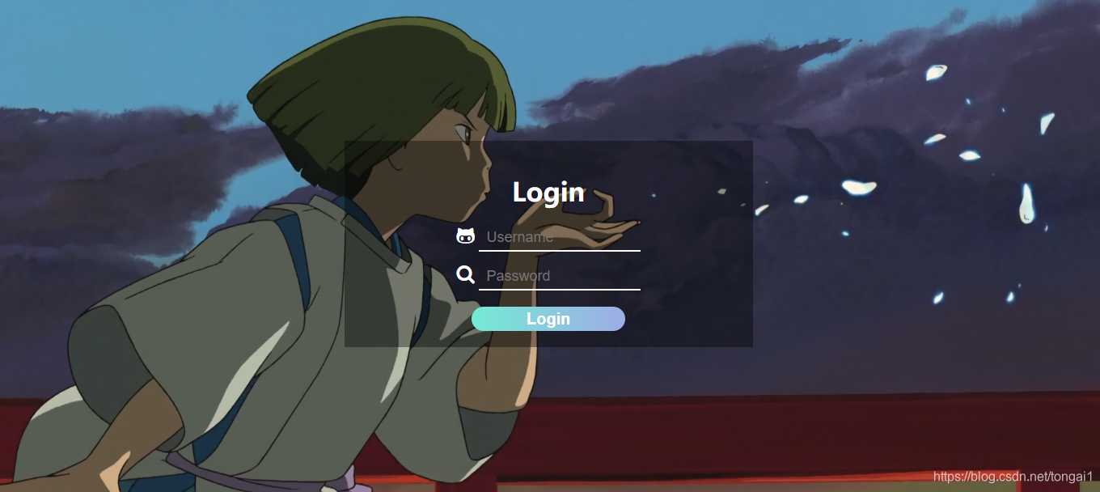The height and width of the screenshot is (492, 1100).
Task: Click the teal end of the Login button
Action: click(x=485, y=319)
